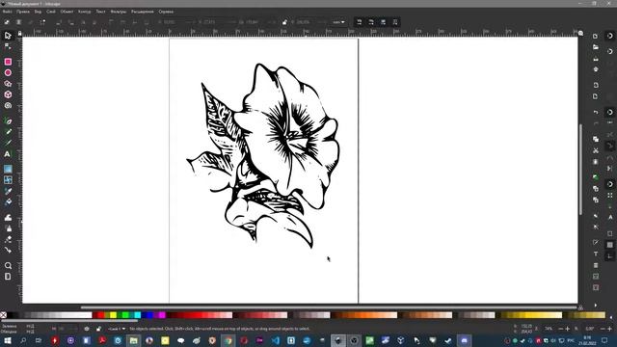
Task: Toggle snap bounding boxes button
Action: [x=609, y=51]
